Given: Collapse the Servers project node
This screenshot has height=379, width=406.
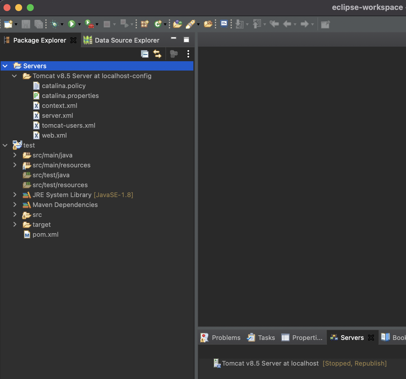Looking at the screenshot, I should [5, 66].
